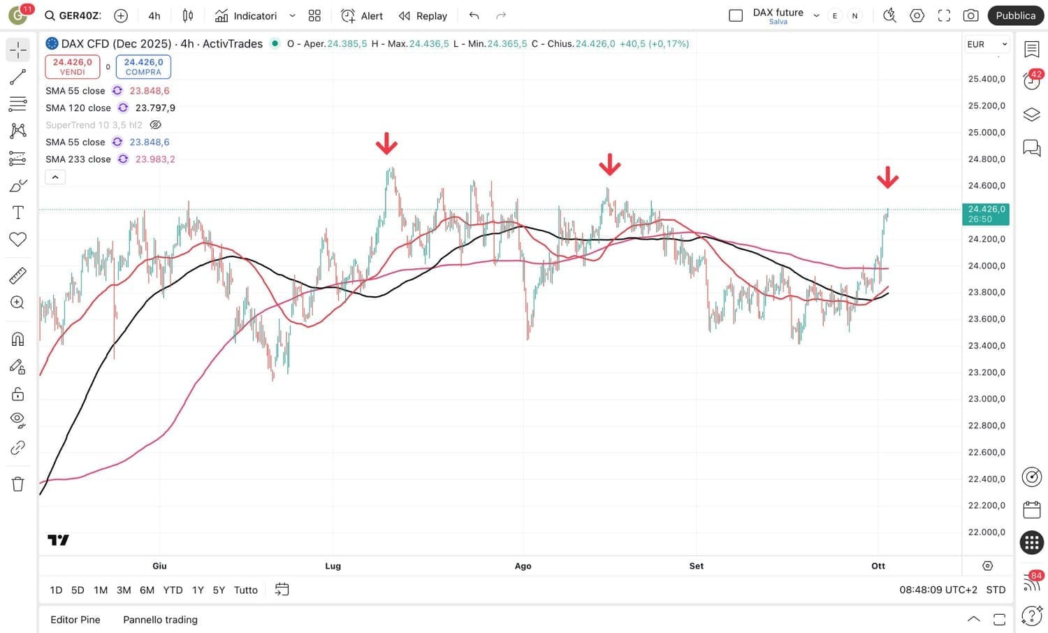Open price scale settings gear at axis bottom
The height and width of the screenshot is (633, 1048).
[x=987, y=566]
